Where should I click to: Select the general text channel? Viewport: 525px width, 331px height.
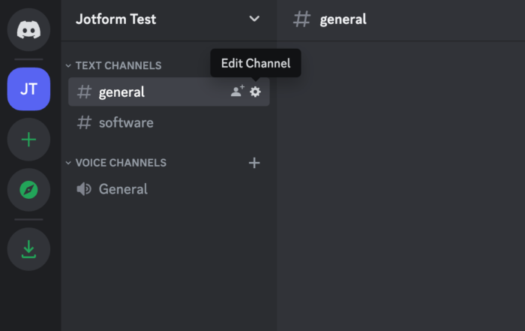tap(121, 92)
